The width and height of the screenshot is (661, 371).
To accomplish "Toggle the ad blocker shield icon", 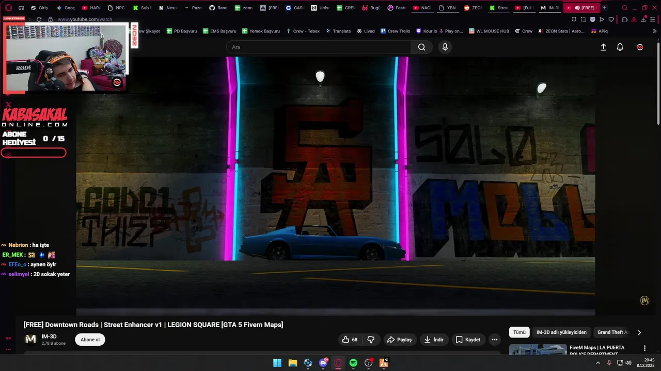I will pos(593,20).
